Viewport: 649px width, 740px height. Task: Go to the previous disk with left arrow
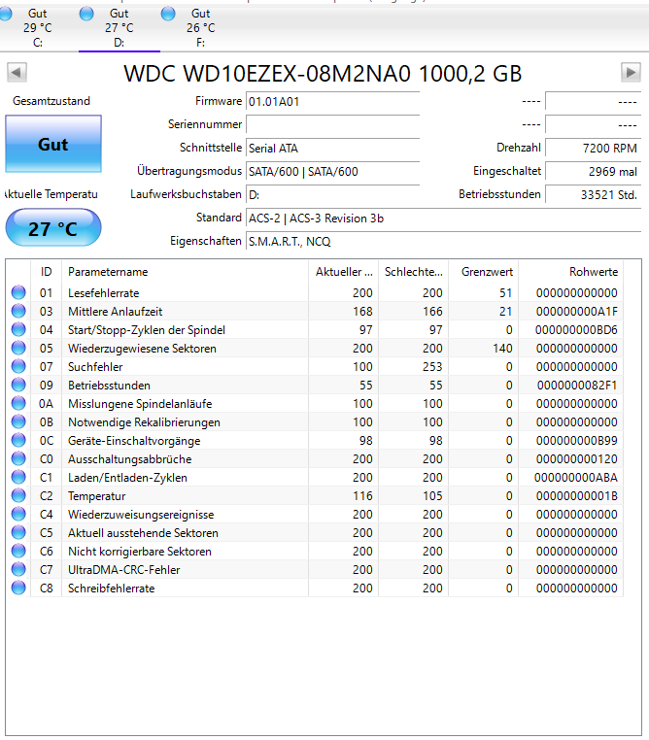pos(17,73)
